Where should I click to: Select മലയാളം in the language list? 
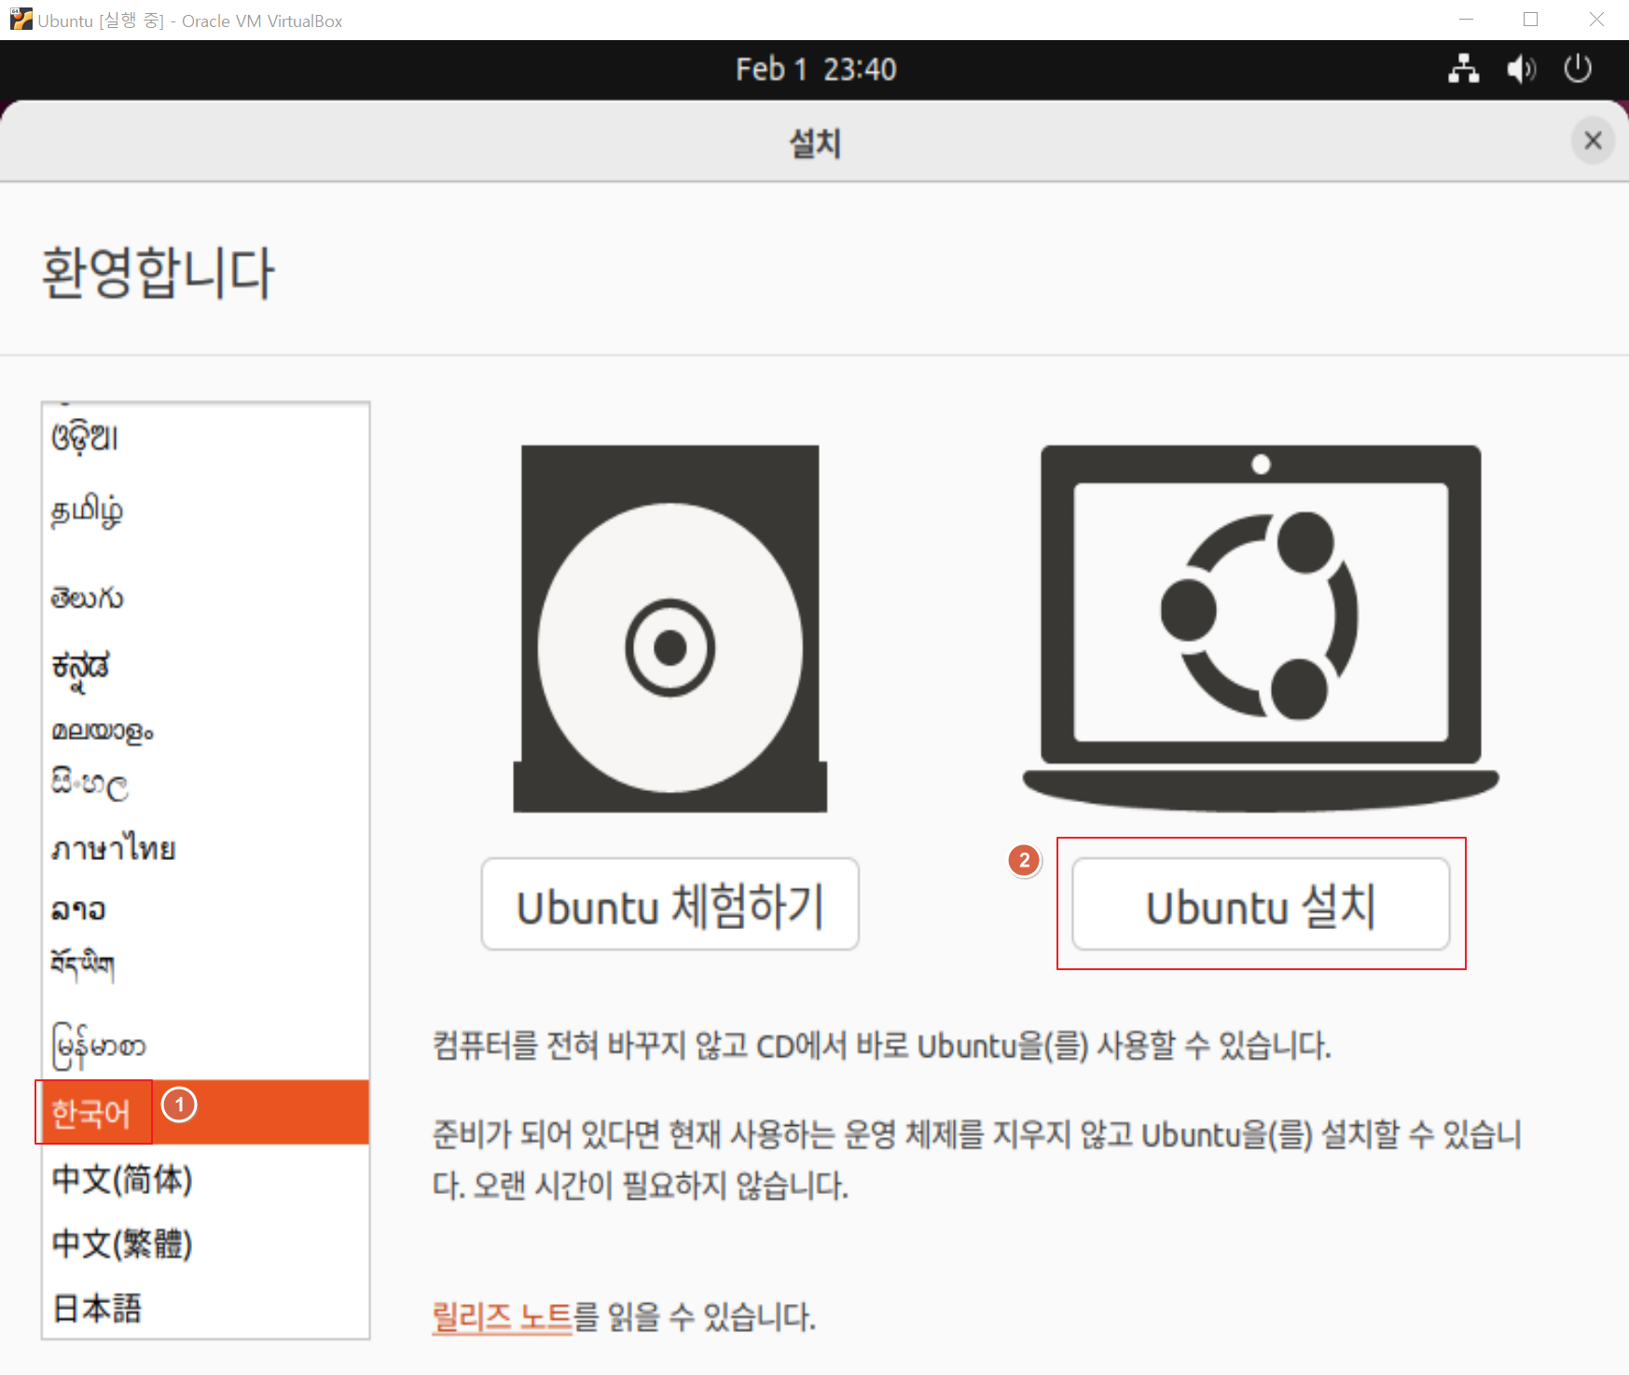(x=206, y=730)
